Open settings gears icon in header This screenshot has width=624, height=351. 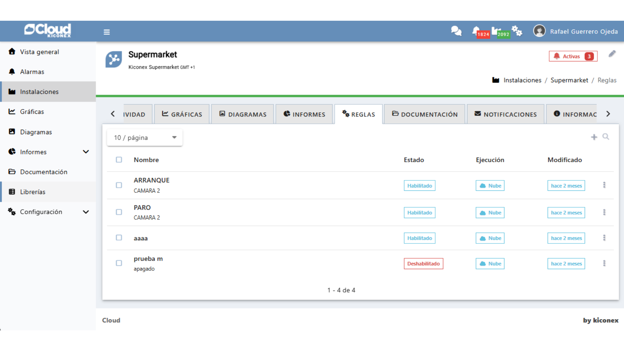pyautogui.click(x=516, y=31)
